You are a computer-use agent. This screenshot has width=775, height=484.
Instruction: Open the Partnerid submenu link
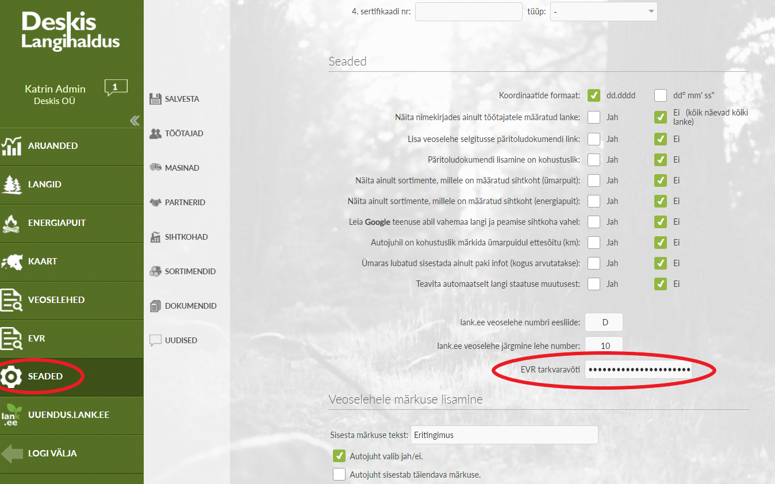tap(185, 202)
